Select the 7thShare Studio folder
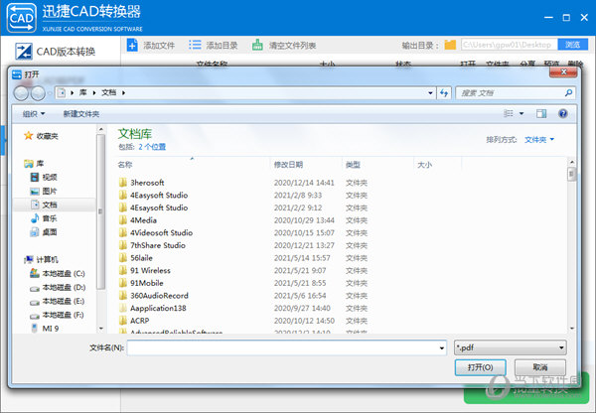The height and width of the screenshot is (413, 596). point(152,245)
